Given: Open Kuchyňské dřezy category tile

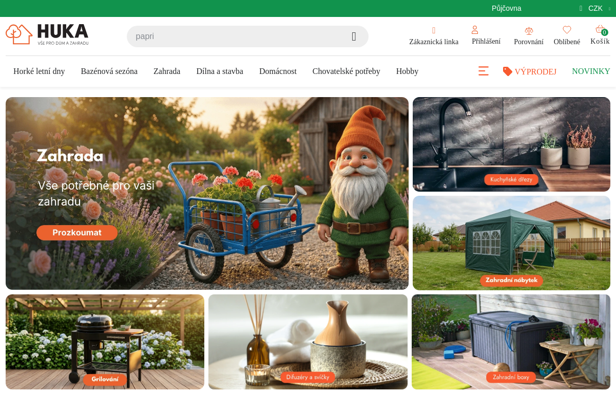Looking at the screenshot, I should coord(511,144).
